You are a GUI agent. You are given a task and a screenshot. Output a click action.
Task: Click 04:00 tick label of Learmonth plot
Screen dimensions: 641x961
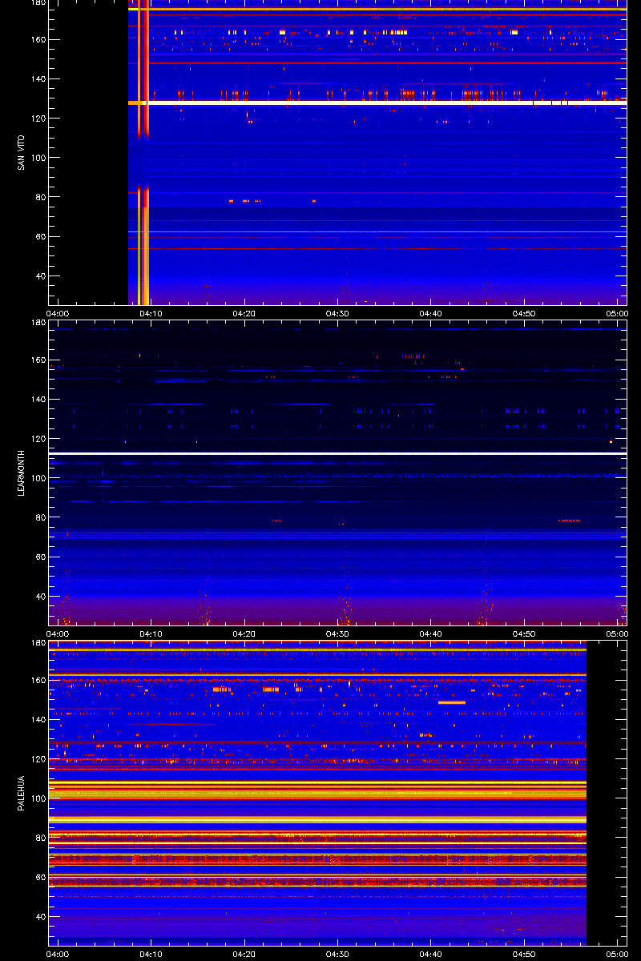[x=58, y=633]
